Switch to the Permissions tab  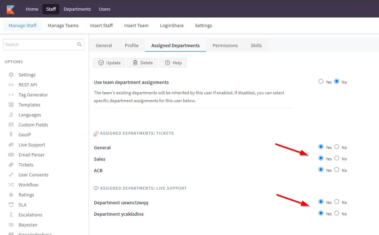(x=225, y=46)
